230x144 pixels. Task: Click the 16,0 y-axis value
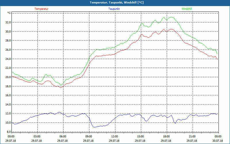coord(8,95)
